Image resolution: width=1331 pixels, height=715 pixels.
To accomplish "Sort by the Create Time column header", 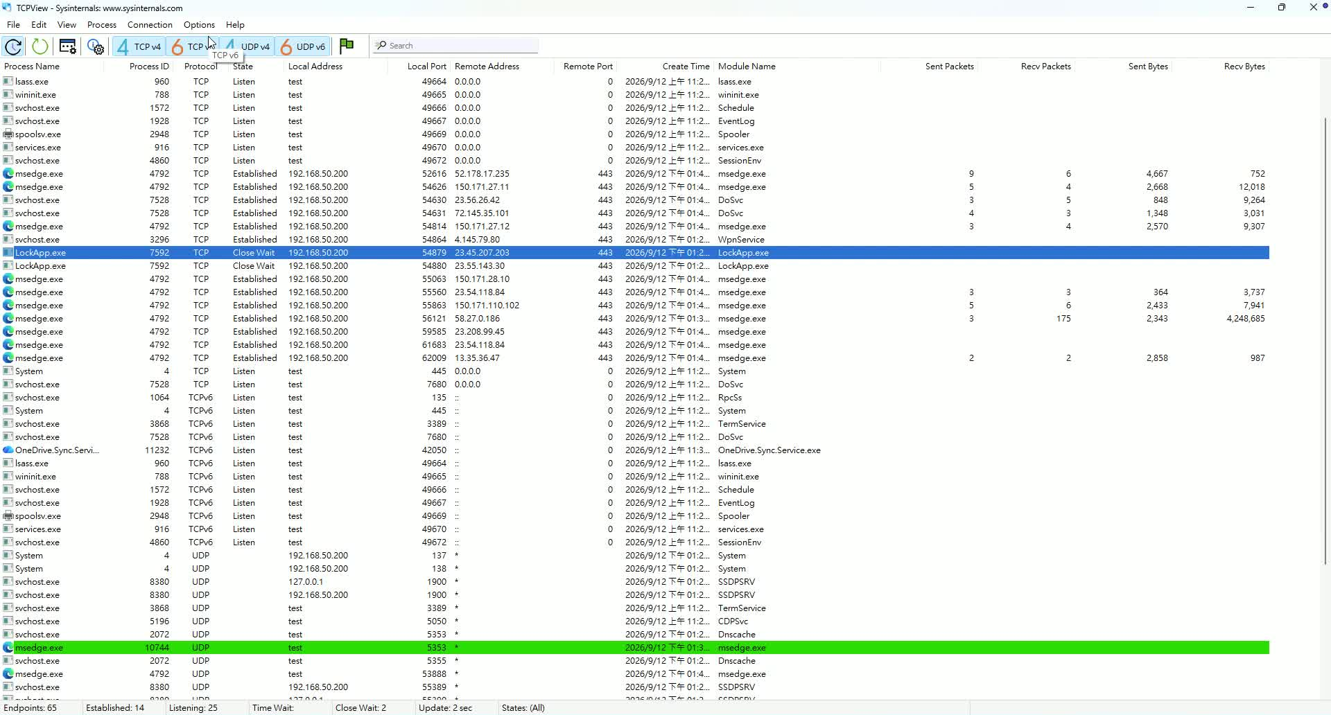I will 665,67.
